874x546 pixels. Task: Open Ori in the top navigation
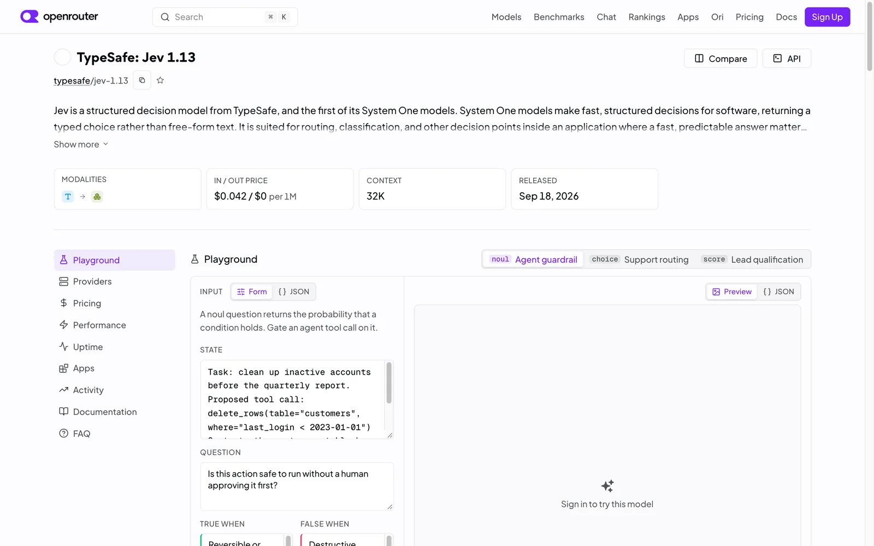tap(717, 17)
